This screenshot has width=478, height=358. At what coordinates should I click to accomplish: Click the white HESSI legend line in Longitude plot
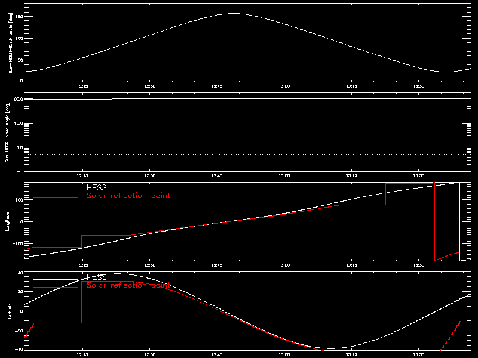click(x=56, y=190)
